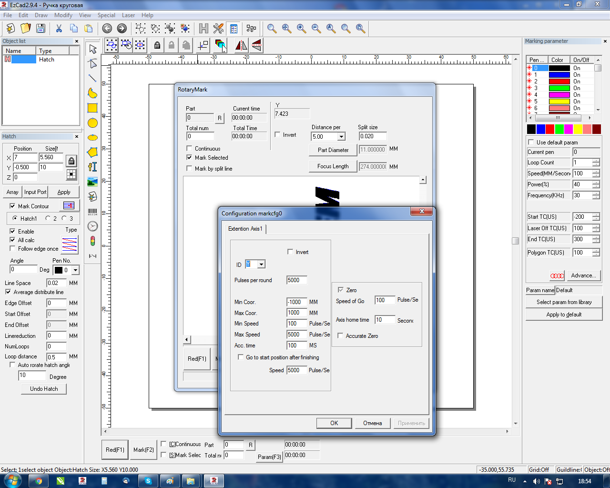This screenshot has width=610, height=488.
Task: Open the ID axis dropdown
Action: pos(261,264)
